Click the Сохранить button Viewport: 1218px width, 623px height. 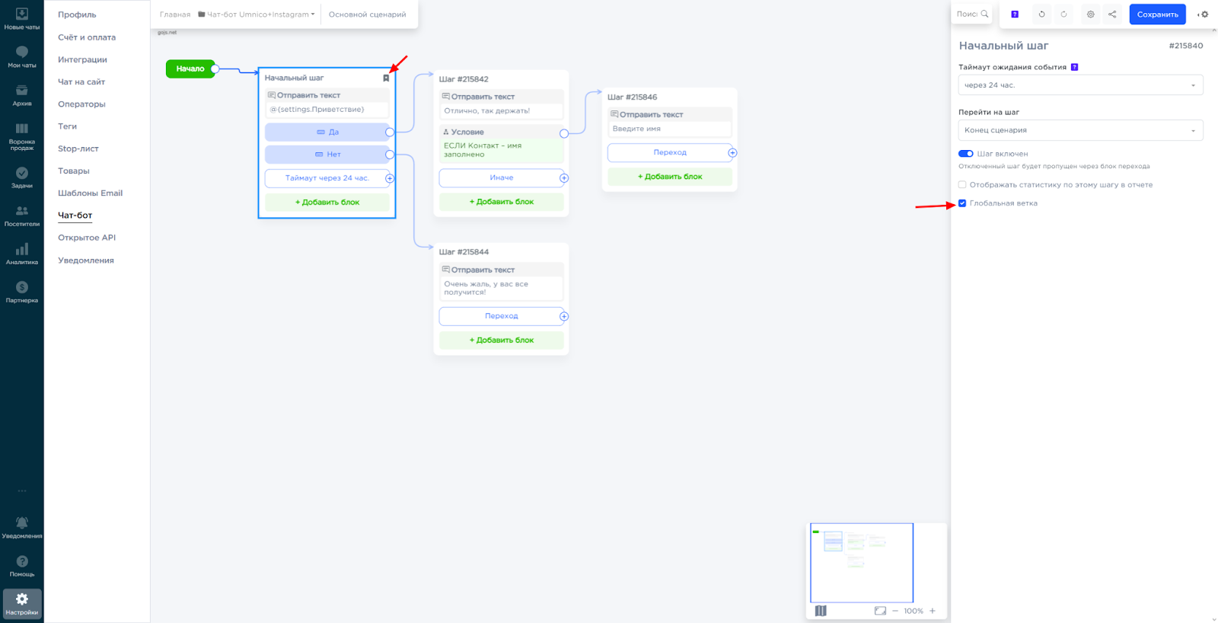[1157, 14]
